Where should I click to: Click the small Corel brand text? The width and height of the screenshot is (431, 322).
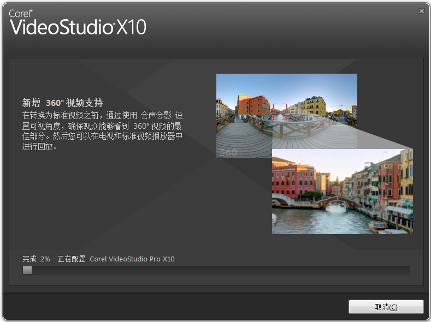(x=20, y=13)
